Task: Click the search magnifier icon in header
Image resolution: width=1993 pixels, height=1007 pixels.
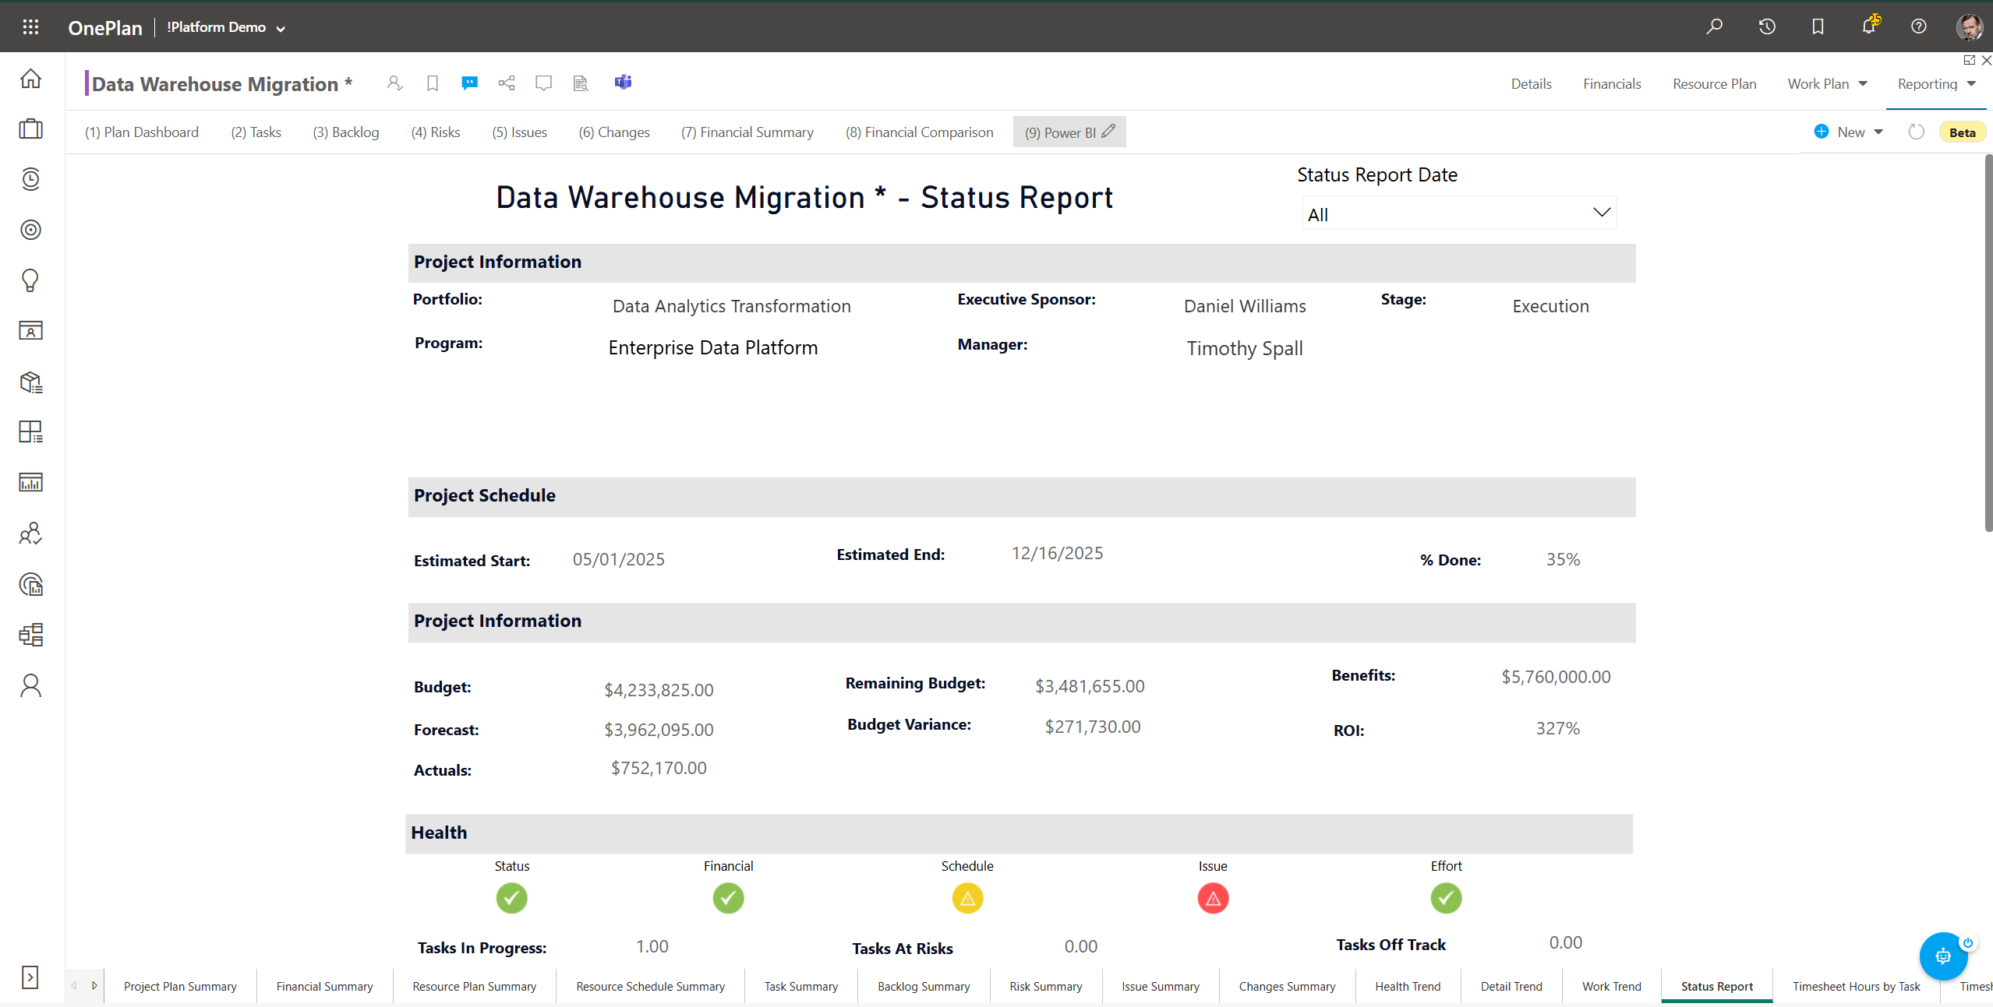Action: [x=1714, y=26]
